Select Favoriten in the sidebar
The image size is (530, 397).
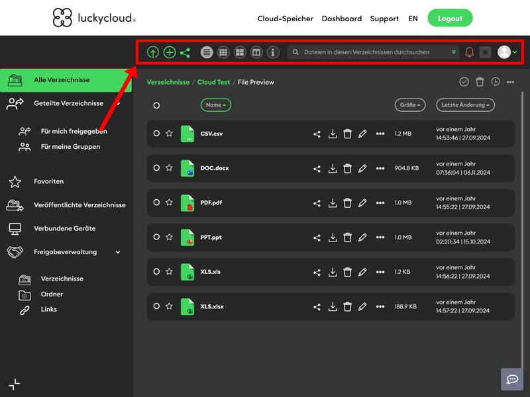(x=48, y=181)
